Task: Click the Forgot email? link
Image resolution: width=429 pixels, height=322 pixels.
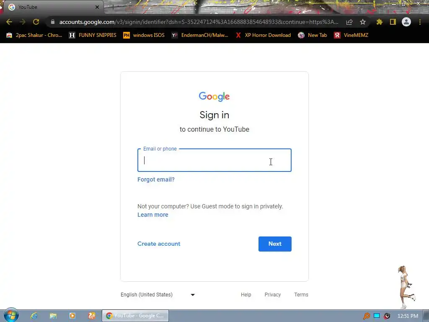Action: click(x=156, y=179)
